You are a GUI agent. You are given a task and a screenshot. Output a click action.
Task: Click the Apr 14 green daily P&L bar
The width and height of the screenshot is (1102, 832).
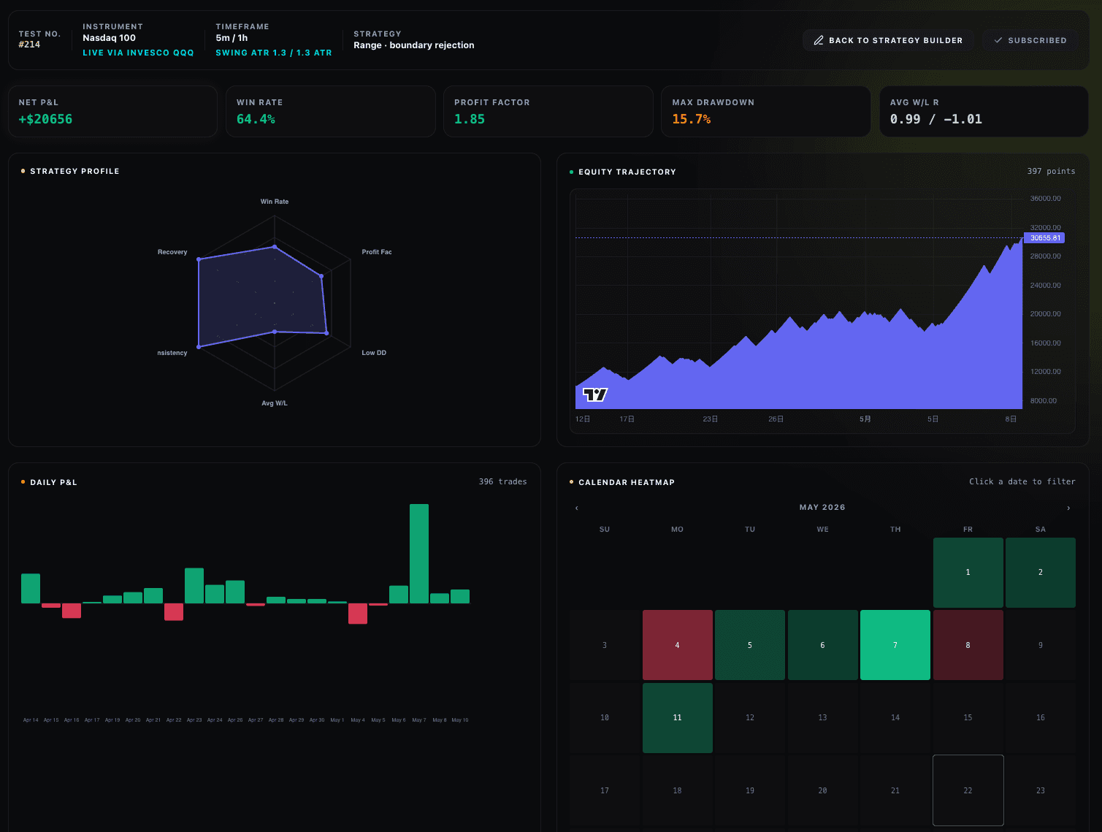pos(31,589)
